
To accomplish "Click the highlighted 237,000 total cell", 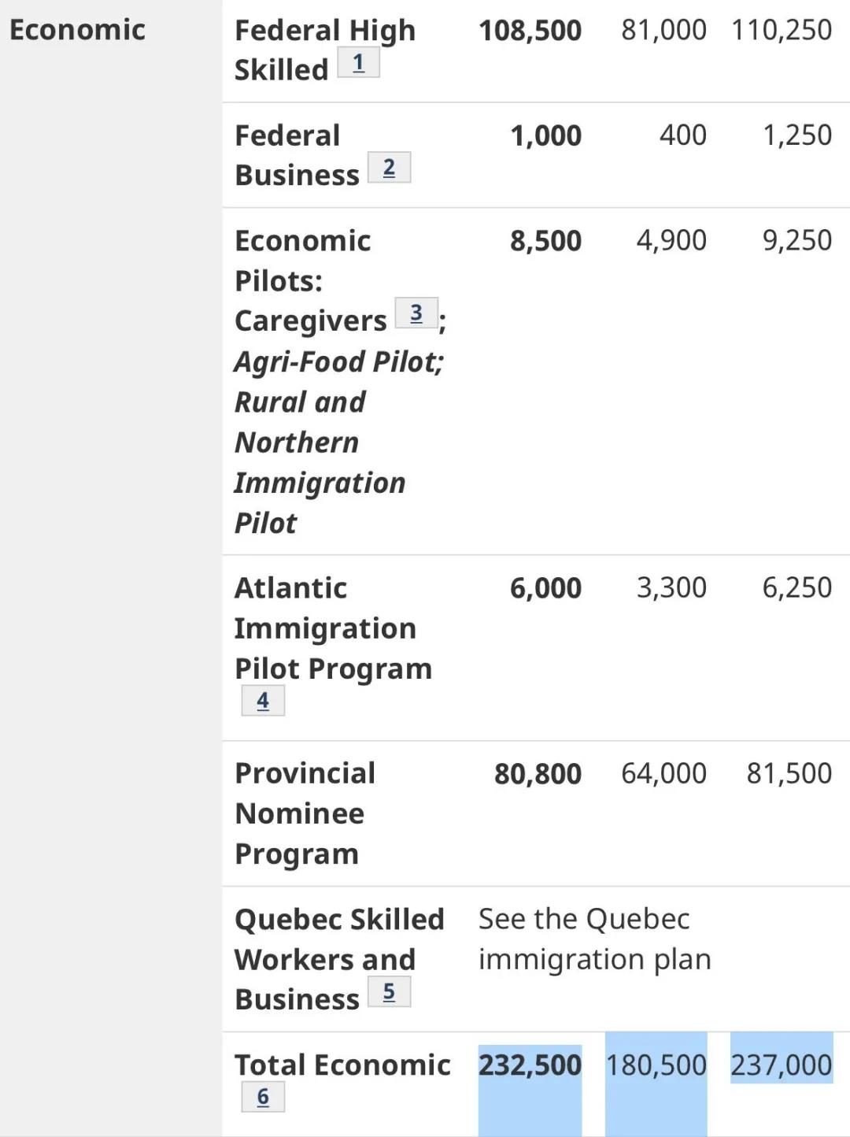I will 781,1065.
